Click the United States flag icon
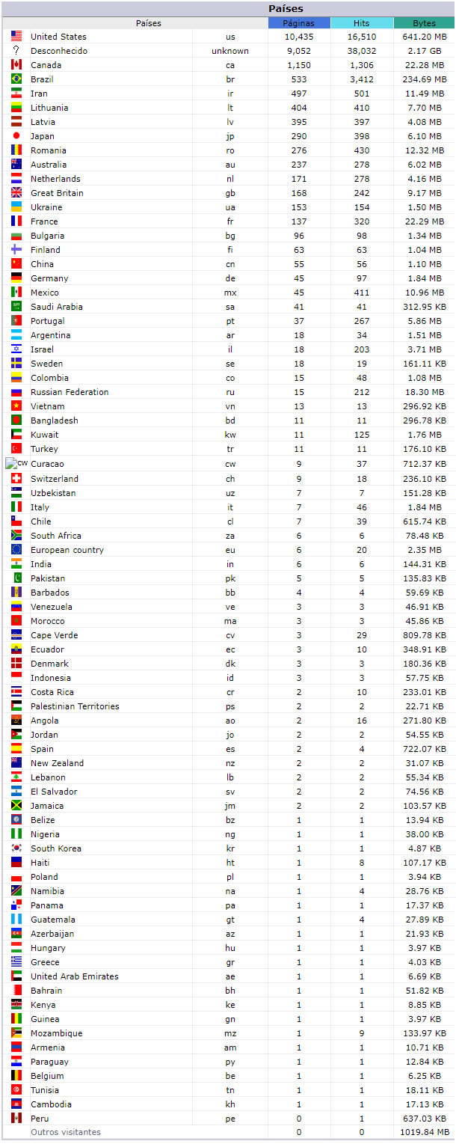The width and height of the screenshot is (456, 1144). pos(16,36)
